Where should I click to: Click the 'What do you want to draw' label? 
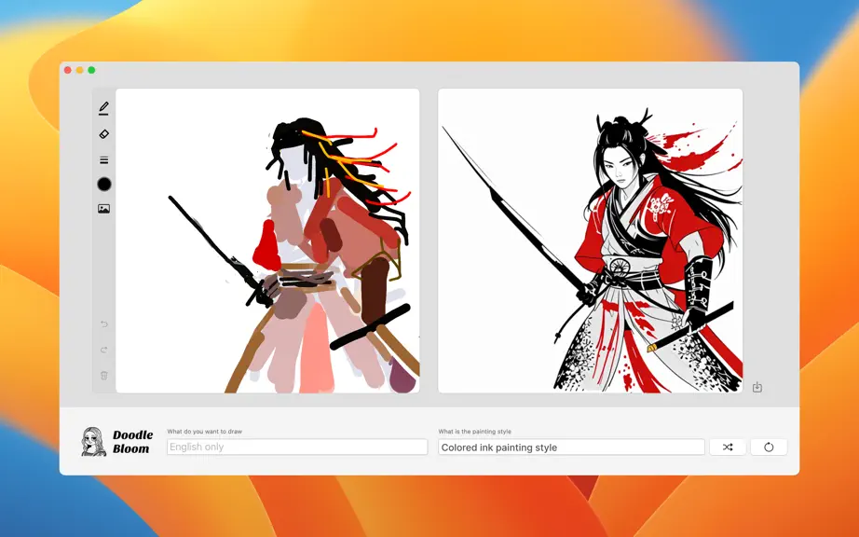204,432
